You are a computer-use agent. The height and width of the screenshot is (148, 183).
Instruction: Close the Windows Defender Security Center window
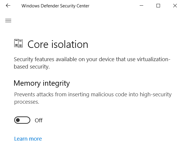pyautogui.click(x=175, y=6)
